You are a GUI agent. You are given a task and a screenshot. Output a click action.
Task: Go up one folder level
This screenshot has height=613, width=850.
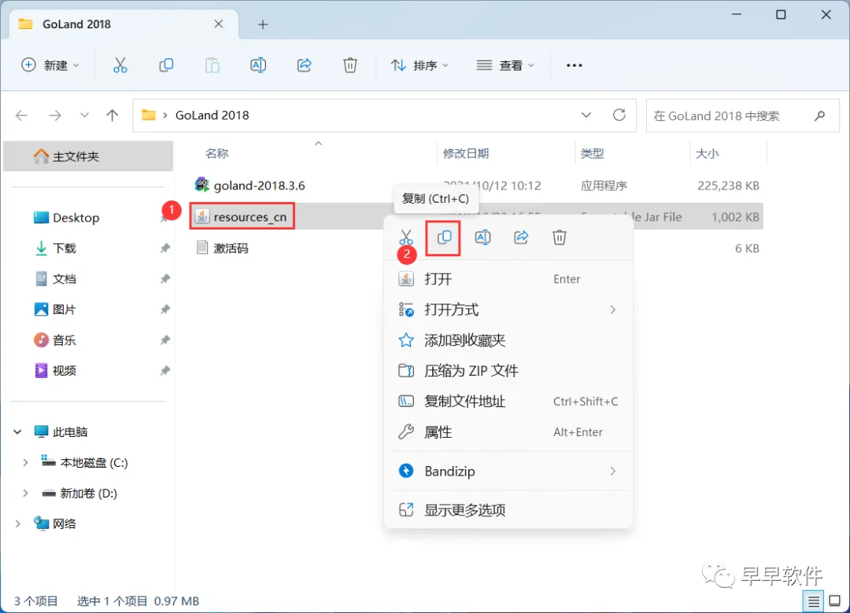(x=113, y=116)
